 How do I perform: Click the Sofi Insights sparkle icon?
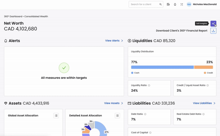pos(213,24)
